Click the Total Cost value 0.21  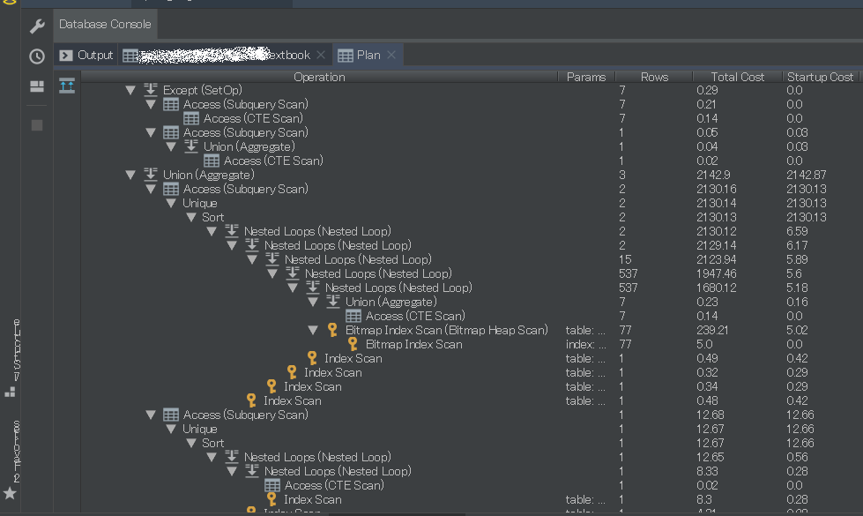click(706, 105)
